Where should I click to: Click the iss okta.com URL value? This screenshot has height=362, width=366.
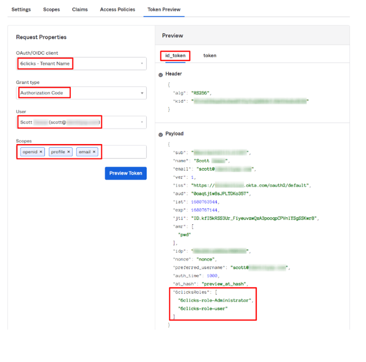(250, 185)
